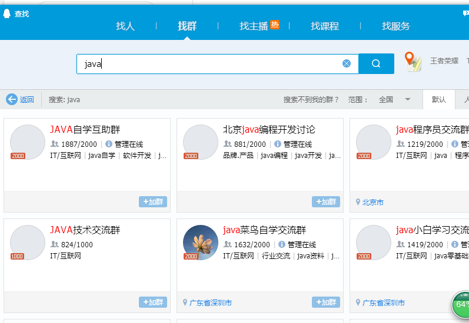
Task: Open java菜鸟自学交流群 flower avatar
Action: [201, 243]
